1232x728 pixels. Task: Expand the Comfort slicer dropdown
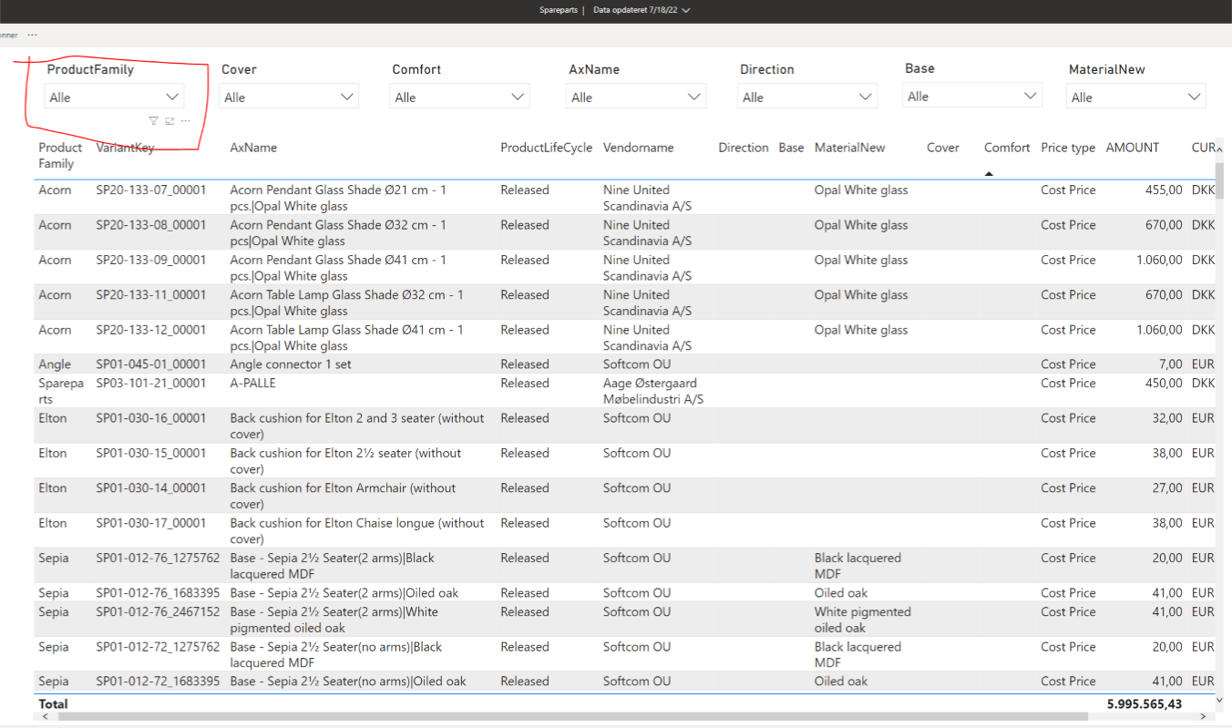tap(518, 97)
